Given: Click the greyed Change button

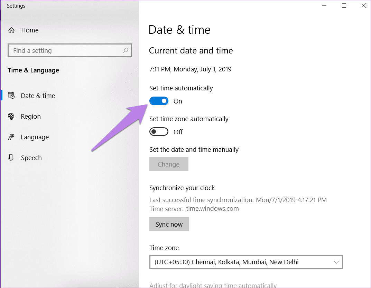Looking at the screenshot, I should [169, 164].
